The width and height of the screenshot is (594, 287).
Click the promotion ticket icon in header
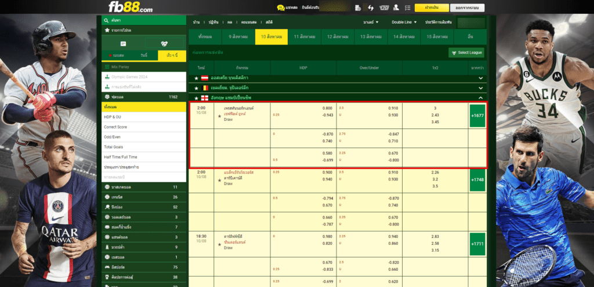[384, 8]
